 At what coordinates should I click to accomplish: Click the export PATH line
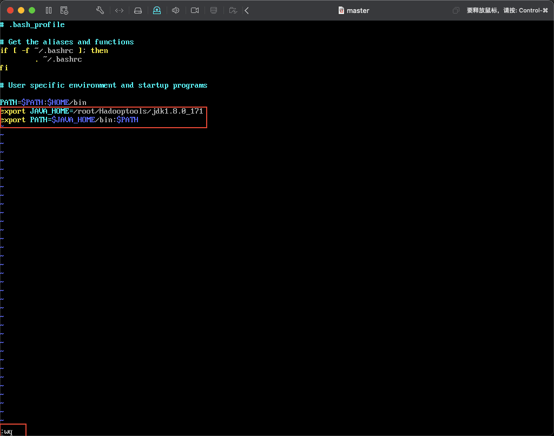click(x=69, y=120)
